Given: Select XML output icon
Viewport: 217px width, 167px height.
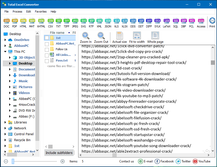Looking at the screenshot, I should pyautogui.click(x=99, y=23).
